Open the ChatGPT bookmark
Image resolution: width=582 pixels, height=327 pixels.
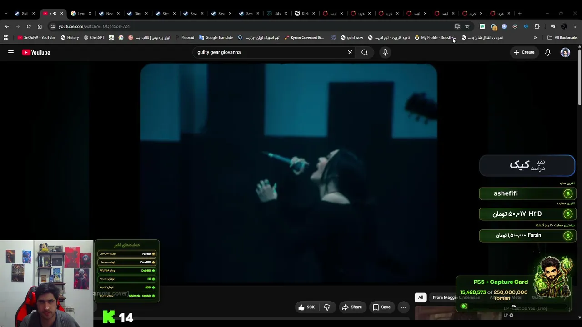(94, 38)
